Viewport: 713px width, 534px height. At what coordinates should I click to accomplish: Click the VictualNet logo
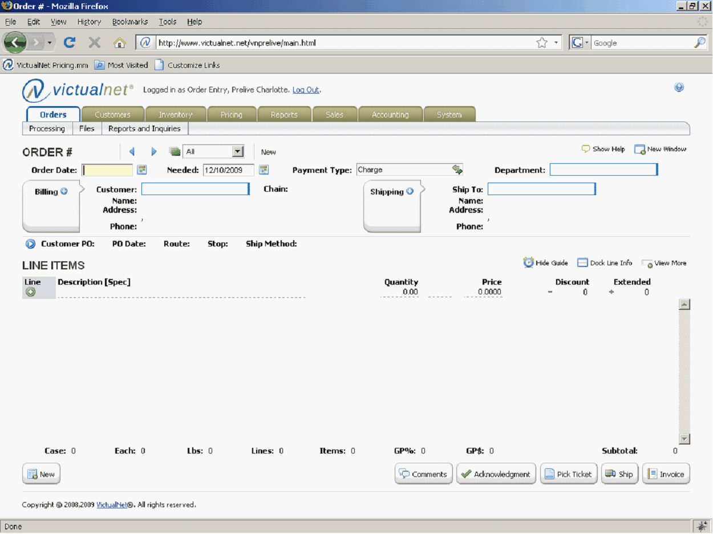tap(78, 90)
